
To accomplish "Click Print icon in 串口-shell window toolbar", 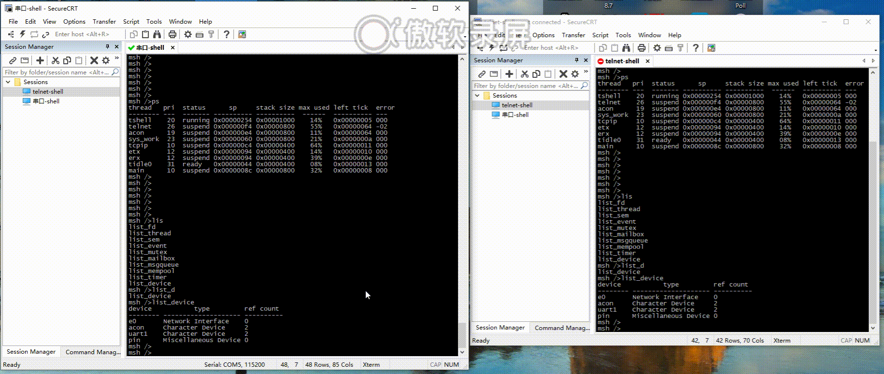I will point(172,34).
